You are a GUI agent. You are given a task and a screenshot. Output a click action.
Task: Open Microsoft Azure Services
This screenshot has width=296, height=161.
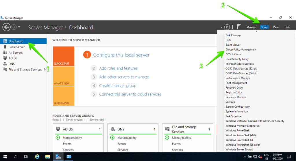pyautogui.click(x=240, y=64)
